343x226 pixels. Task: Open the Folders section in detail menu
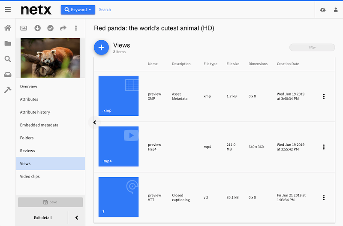click(x=50, y=138)
